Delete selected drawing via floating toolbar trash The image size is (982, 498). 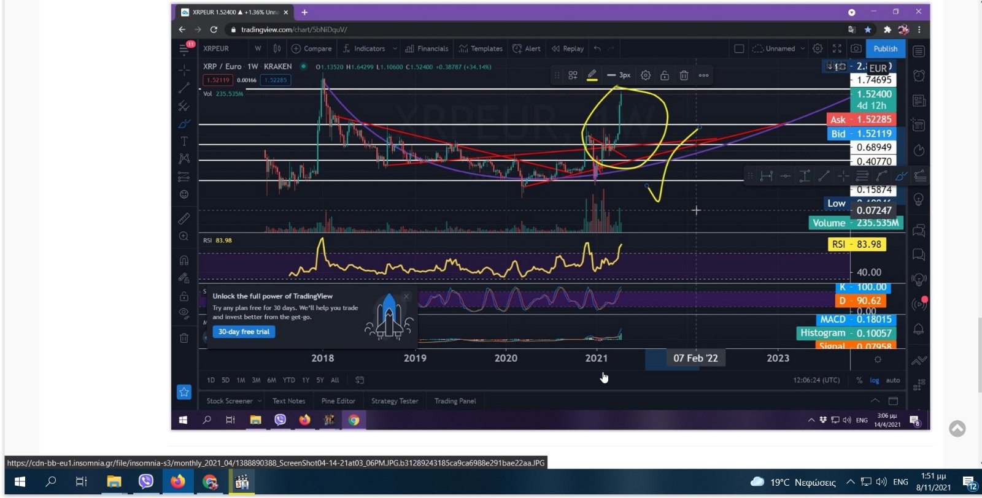coord(684,75)
